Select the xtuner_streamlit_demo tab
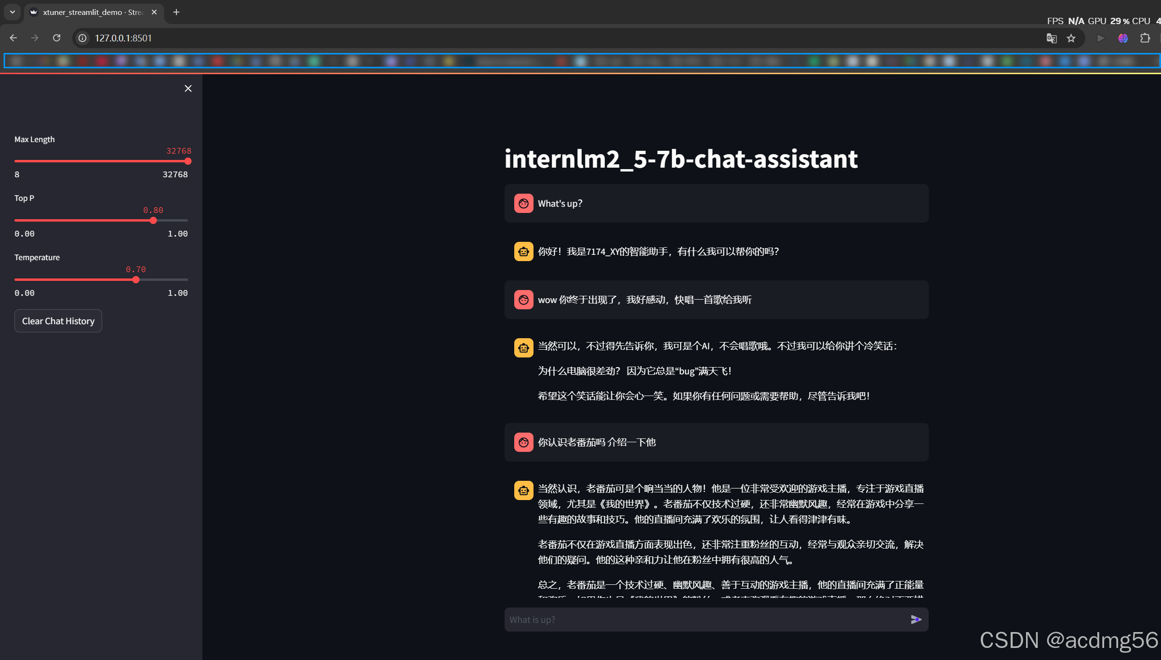 click(x=92, y=12)
